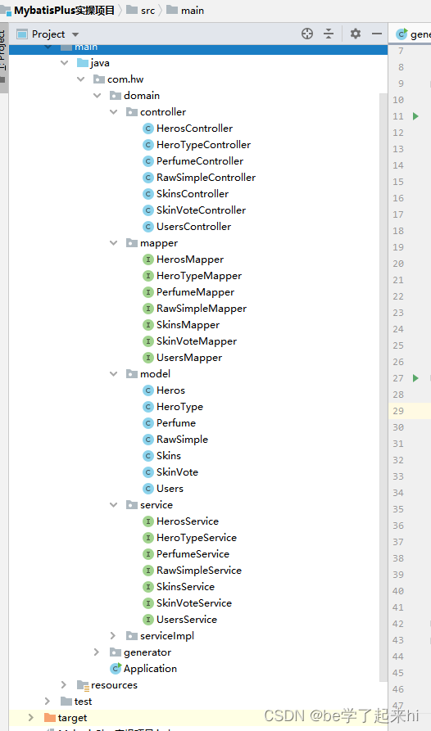Click the run gutter arrow on line 27
431x731 pixels.
pos(415,378)
